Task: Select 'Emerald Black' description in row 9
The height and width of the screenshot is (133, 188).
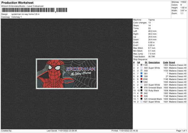Action: [155, 88]
